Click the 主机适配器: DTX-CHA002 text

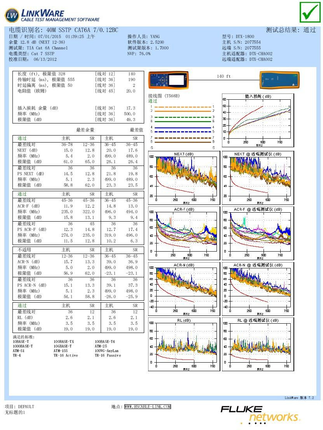pyautogui.click(x=247, y=54)
